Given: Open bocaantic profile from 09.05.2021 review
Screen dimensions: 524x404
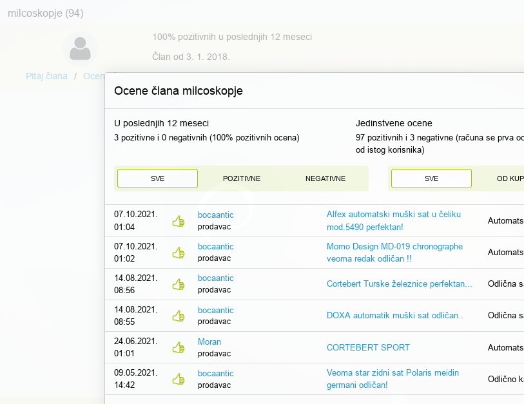Looking at the screenshot, I should click(x=215, y=373).
